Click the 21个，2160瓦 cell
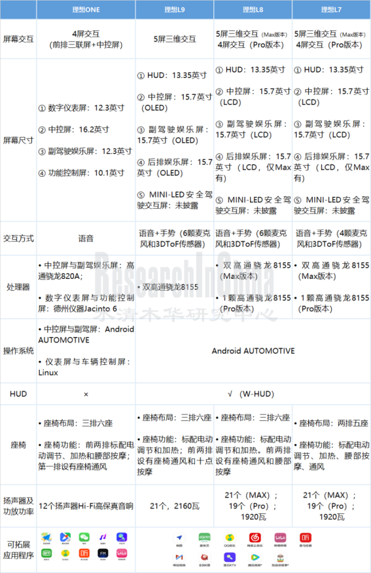371x573 pixels. (x=175, y=506)
